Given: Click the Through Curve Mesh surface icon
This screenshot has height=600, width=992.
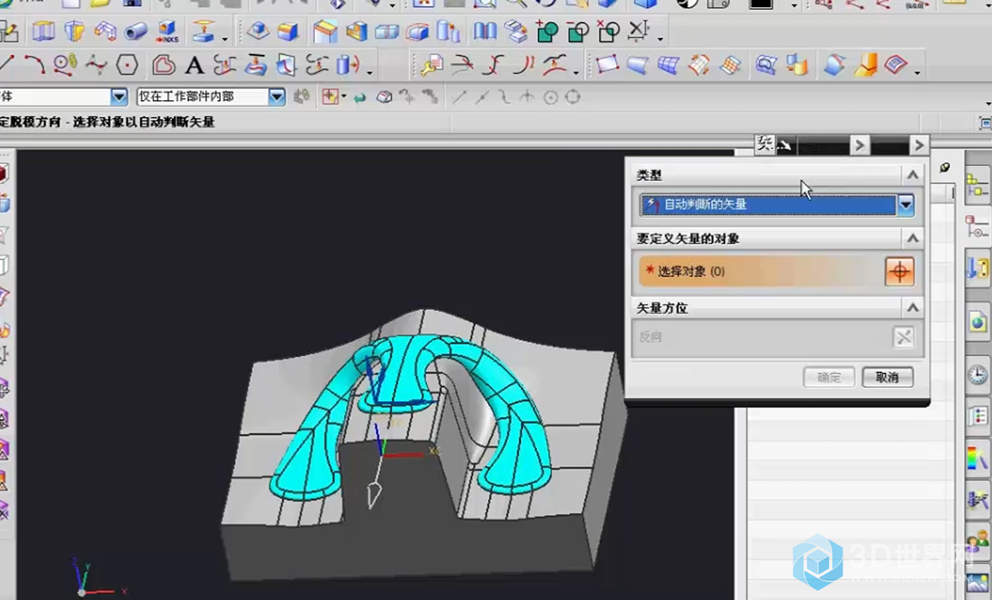Looking at the screenshot, I should [668, 65].
